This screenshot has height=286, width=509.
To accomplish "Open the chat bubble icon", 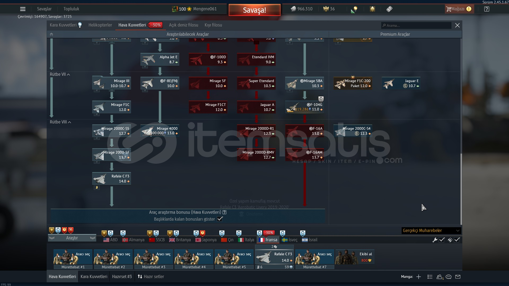I will [x=449, y=277].
